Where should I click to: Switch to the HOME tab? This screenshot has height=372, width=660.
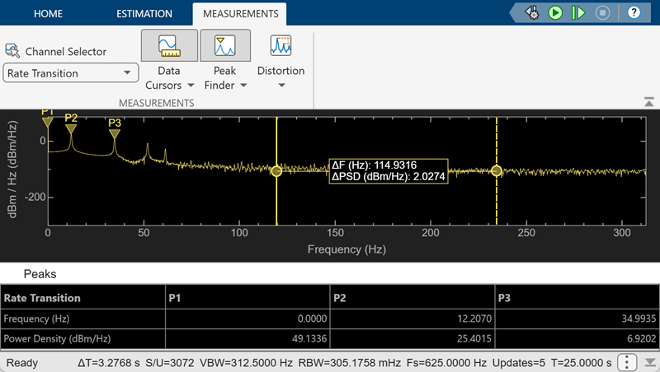(x=48, y=14)
